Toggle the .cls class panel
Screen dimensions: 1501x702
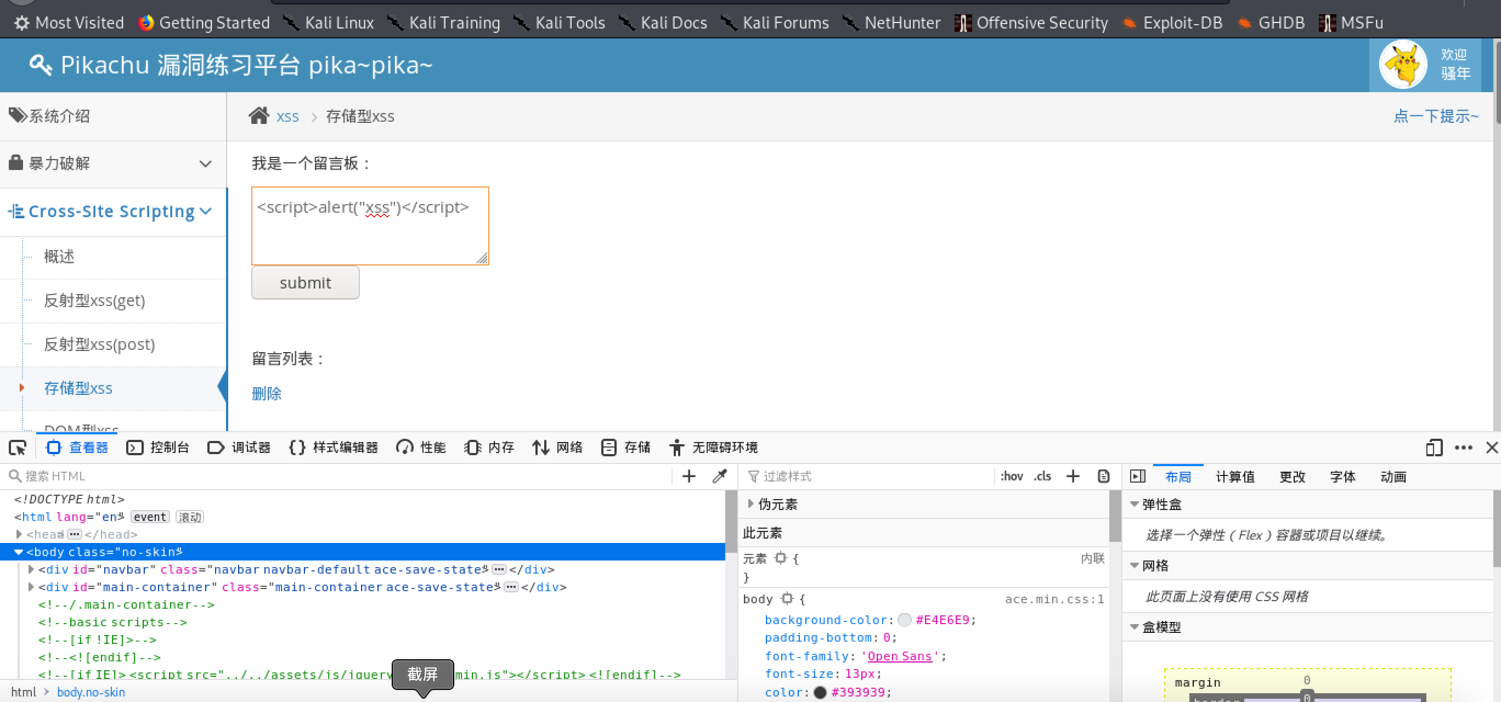(1042, 476)
